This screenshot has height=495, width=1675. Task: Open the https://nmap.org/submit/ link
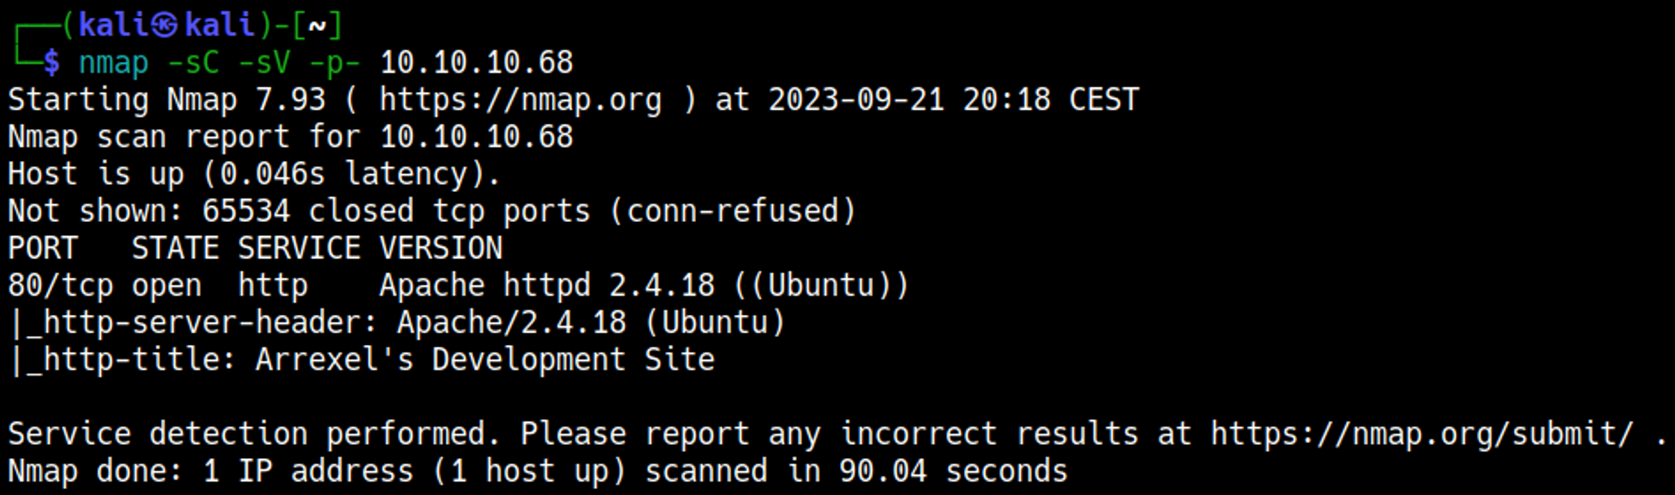point(1421,434)
